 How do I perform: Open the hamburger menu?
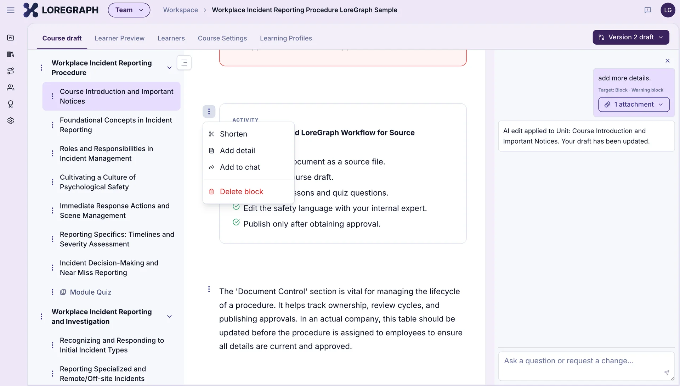tap(11, 10)
